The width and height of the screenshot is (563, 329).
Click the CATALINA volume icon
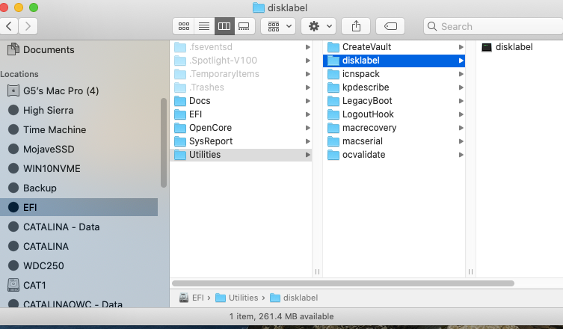point(13,247)
